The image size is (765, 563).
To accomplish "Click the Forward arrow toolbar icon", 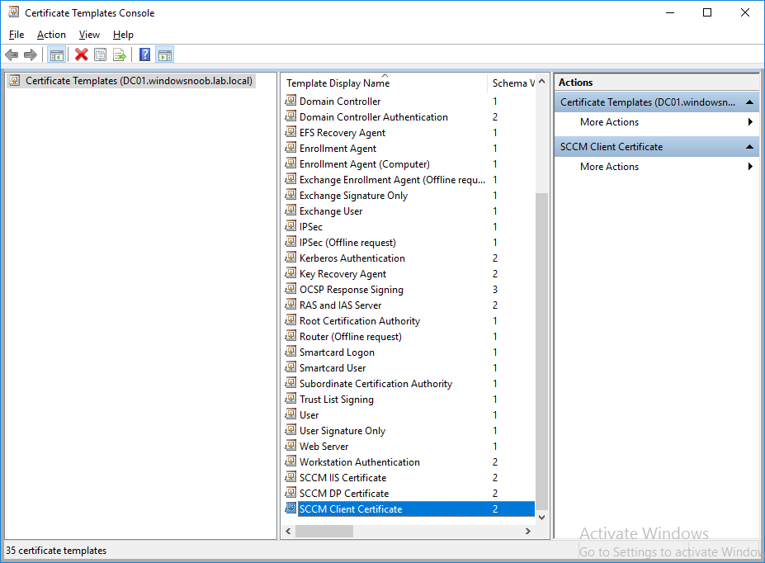I will 31,54.
